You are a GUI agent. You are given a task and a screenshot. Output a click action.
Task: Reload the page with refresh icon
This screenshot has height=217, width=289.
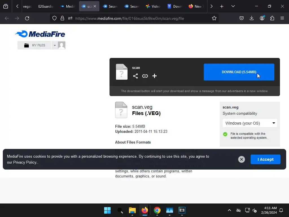[27, 18]
